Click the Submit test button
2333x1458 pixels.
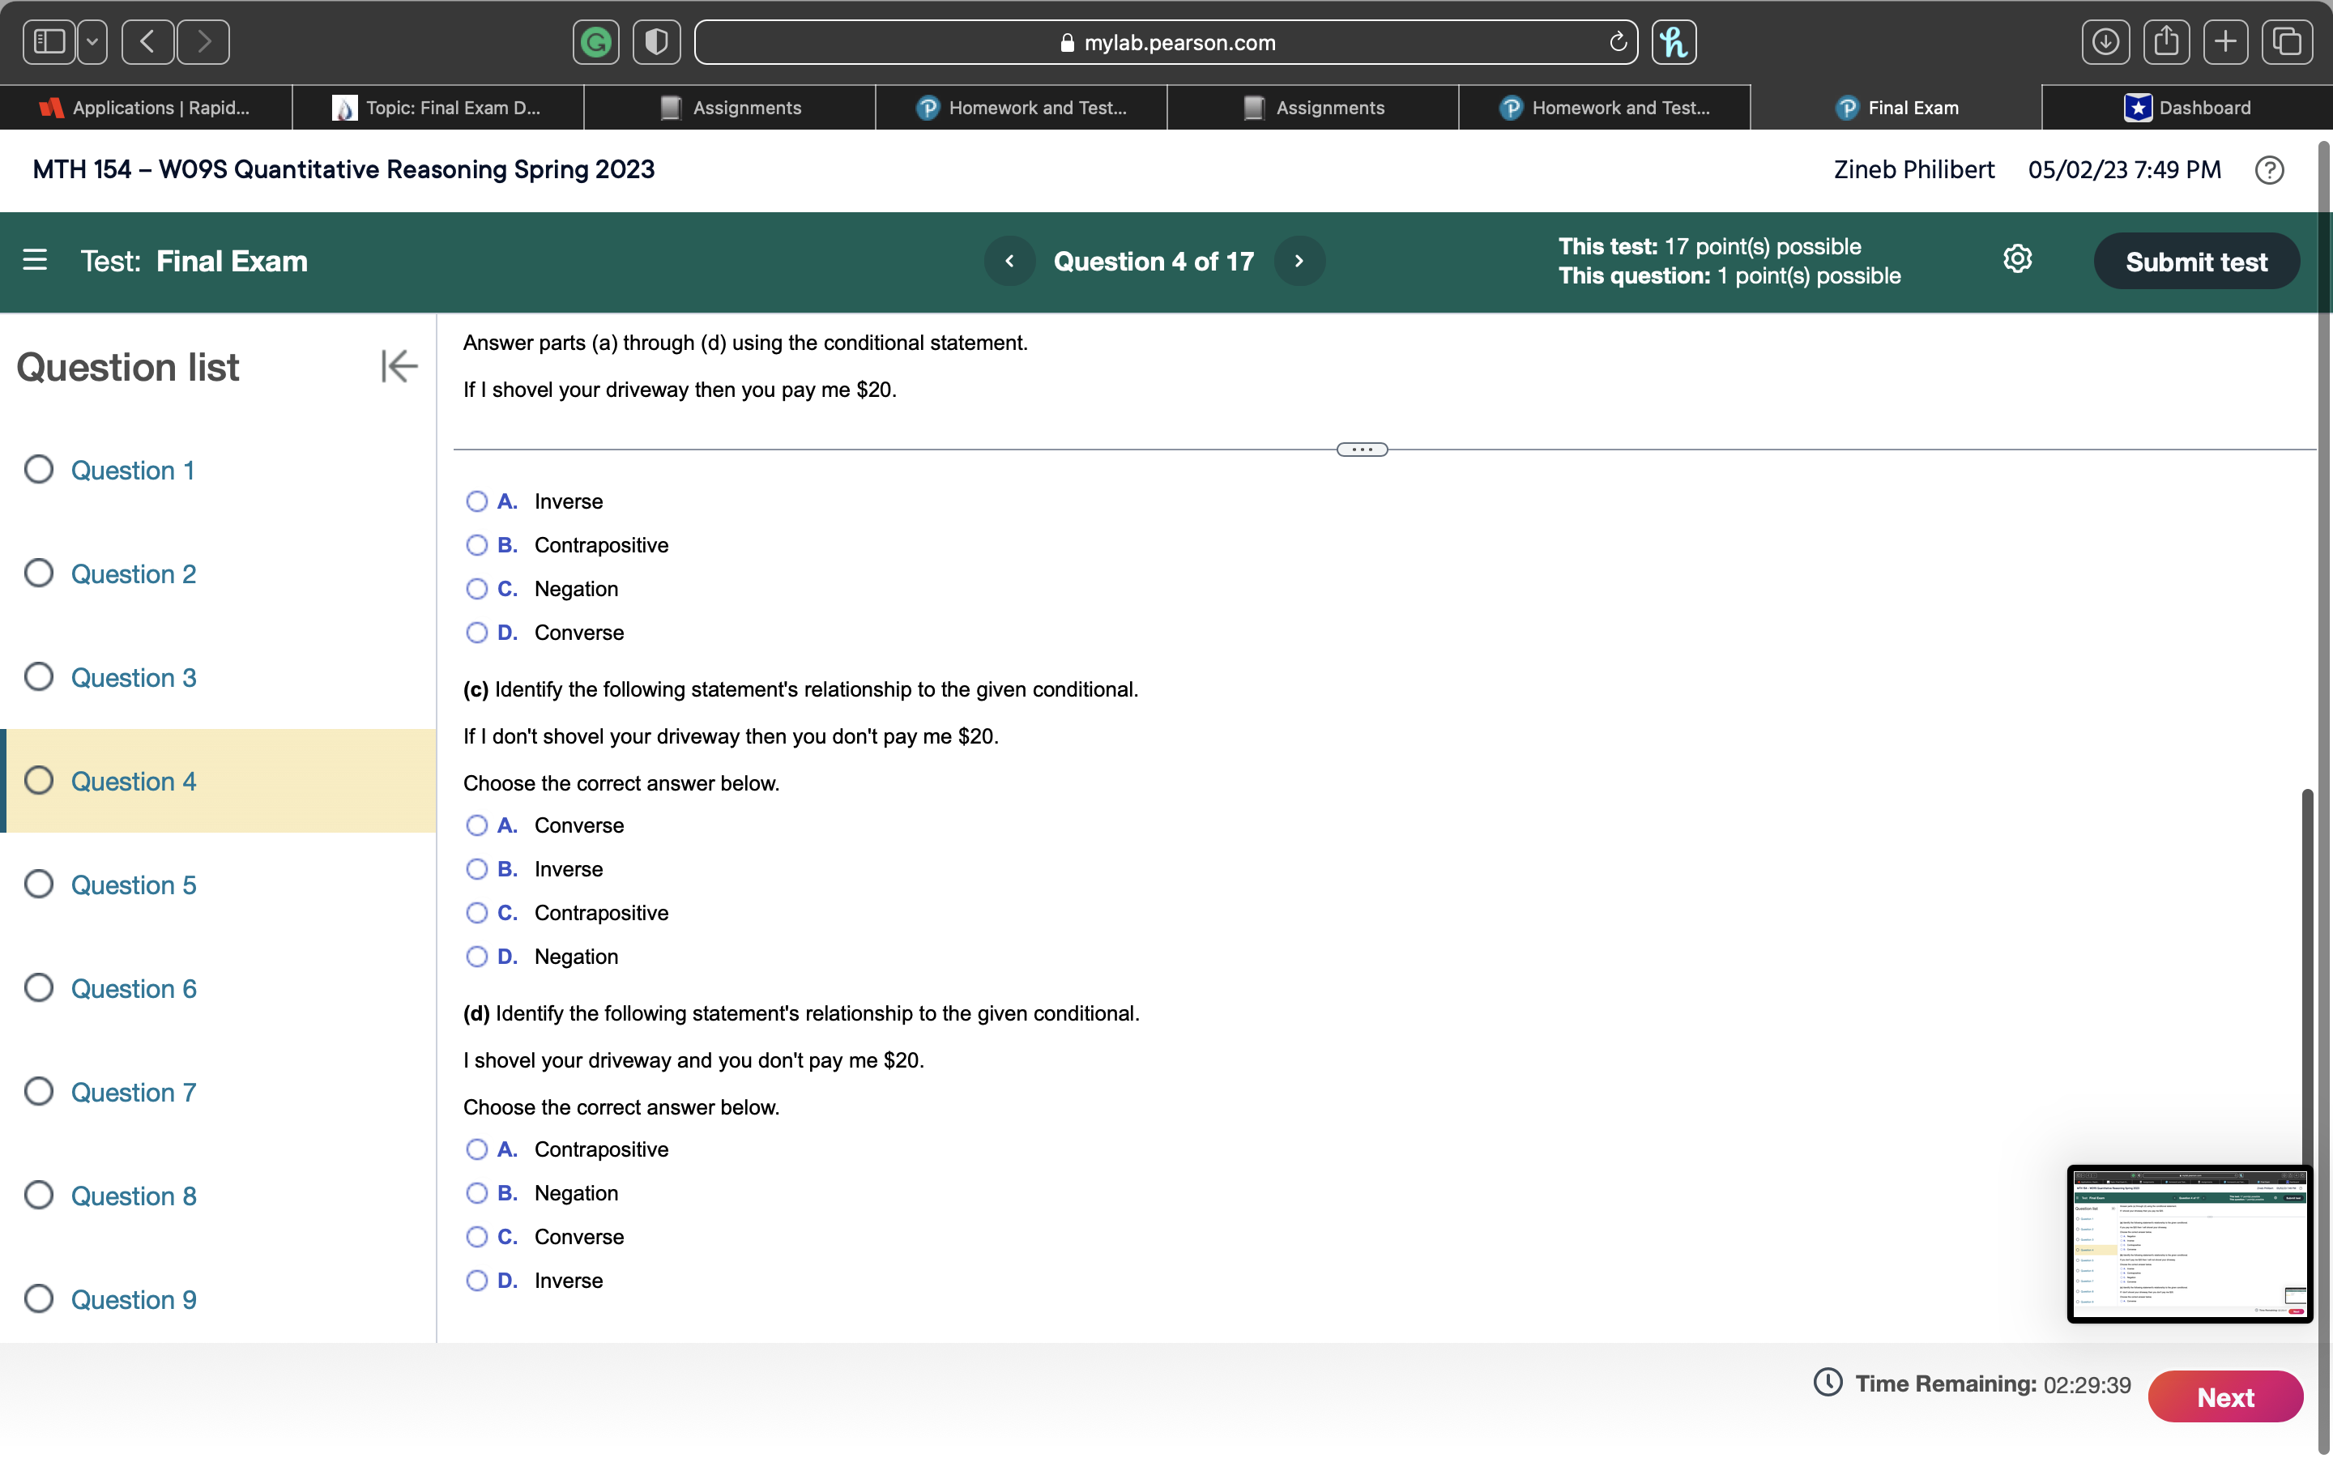[x=2196, y=260]
